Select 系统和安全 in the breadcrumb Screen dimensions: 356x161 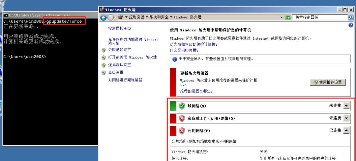click(159, 17)
